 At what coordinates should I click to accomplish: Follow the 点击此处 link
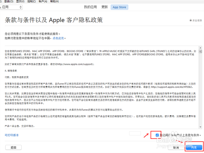click(x=58, y=38)
